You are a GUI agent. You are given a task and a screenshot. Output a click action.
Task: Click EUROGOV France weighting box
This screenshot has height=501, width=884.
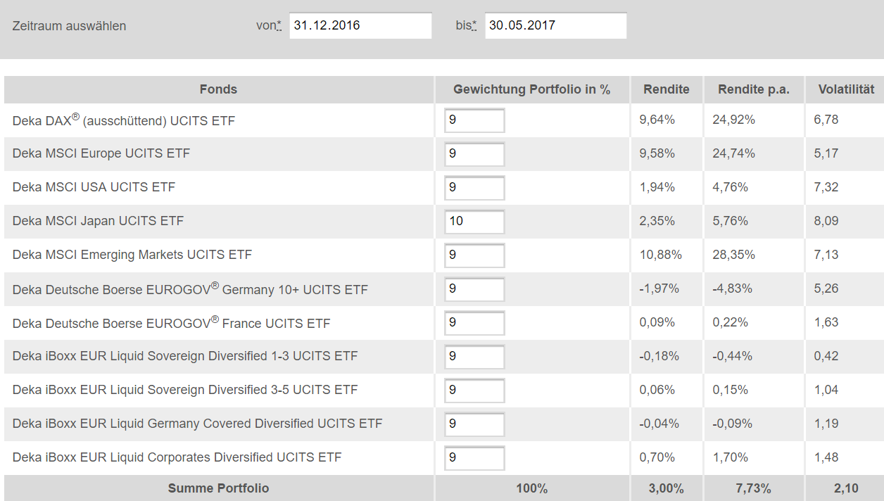click(x=474, y=323)
